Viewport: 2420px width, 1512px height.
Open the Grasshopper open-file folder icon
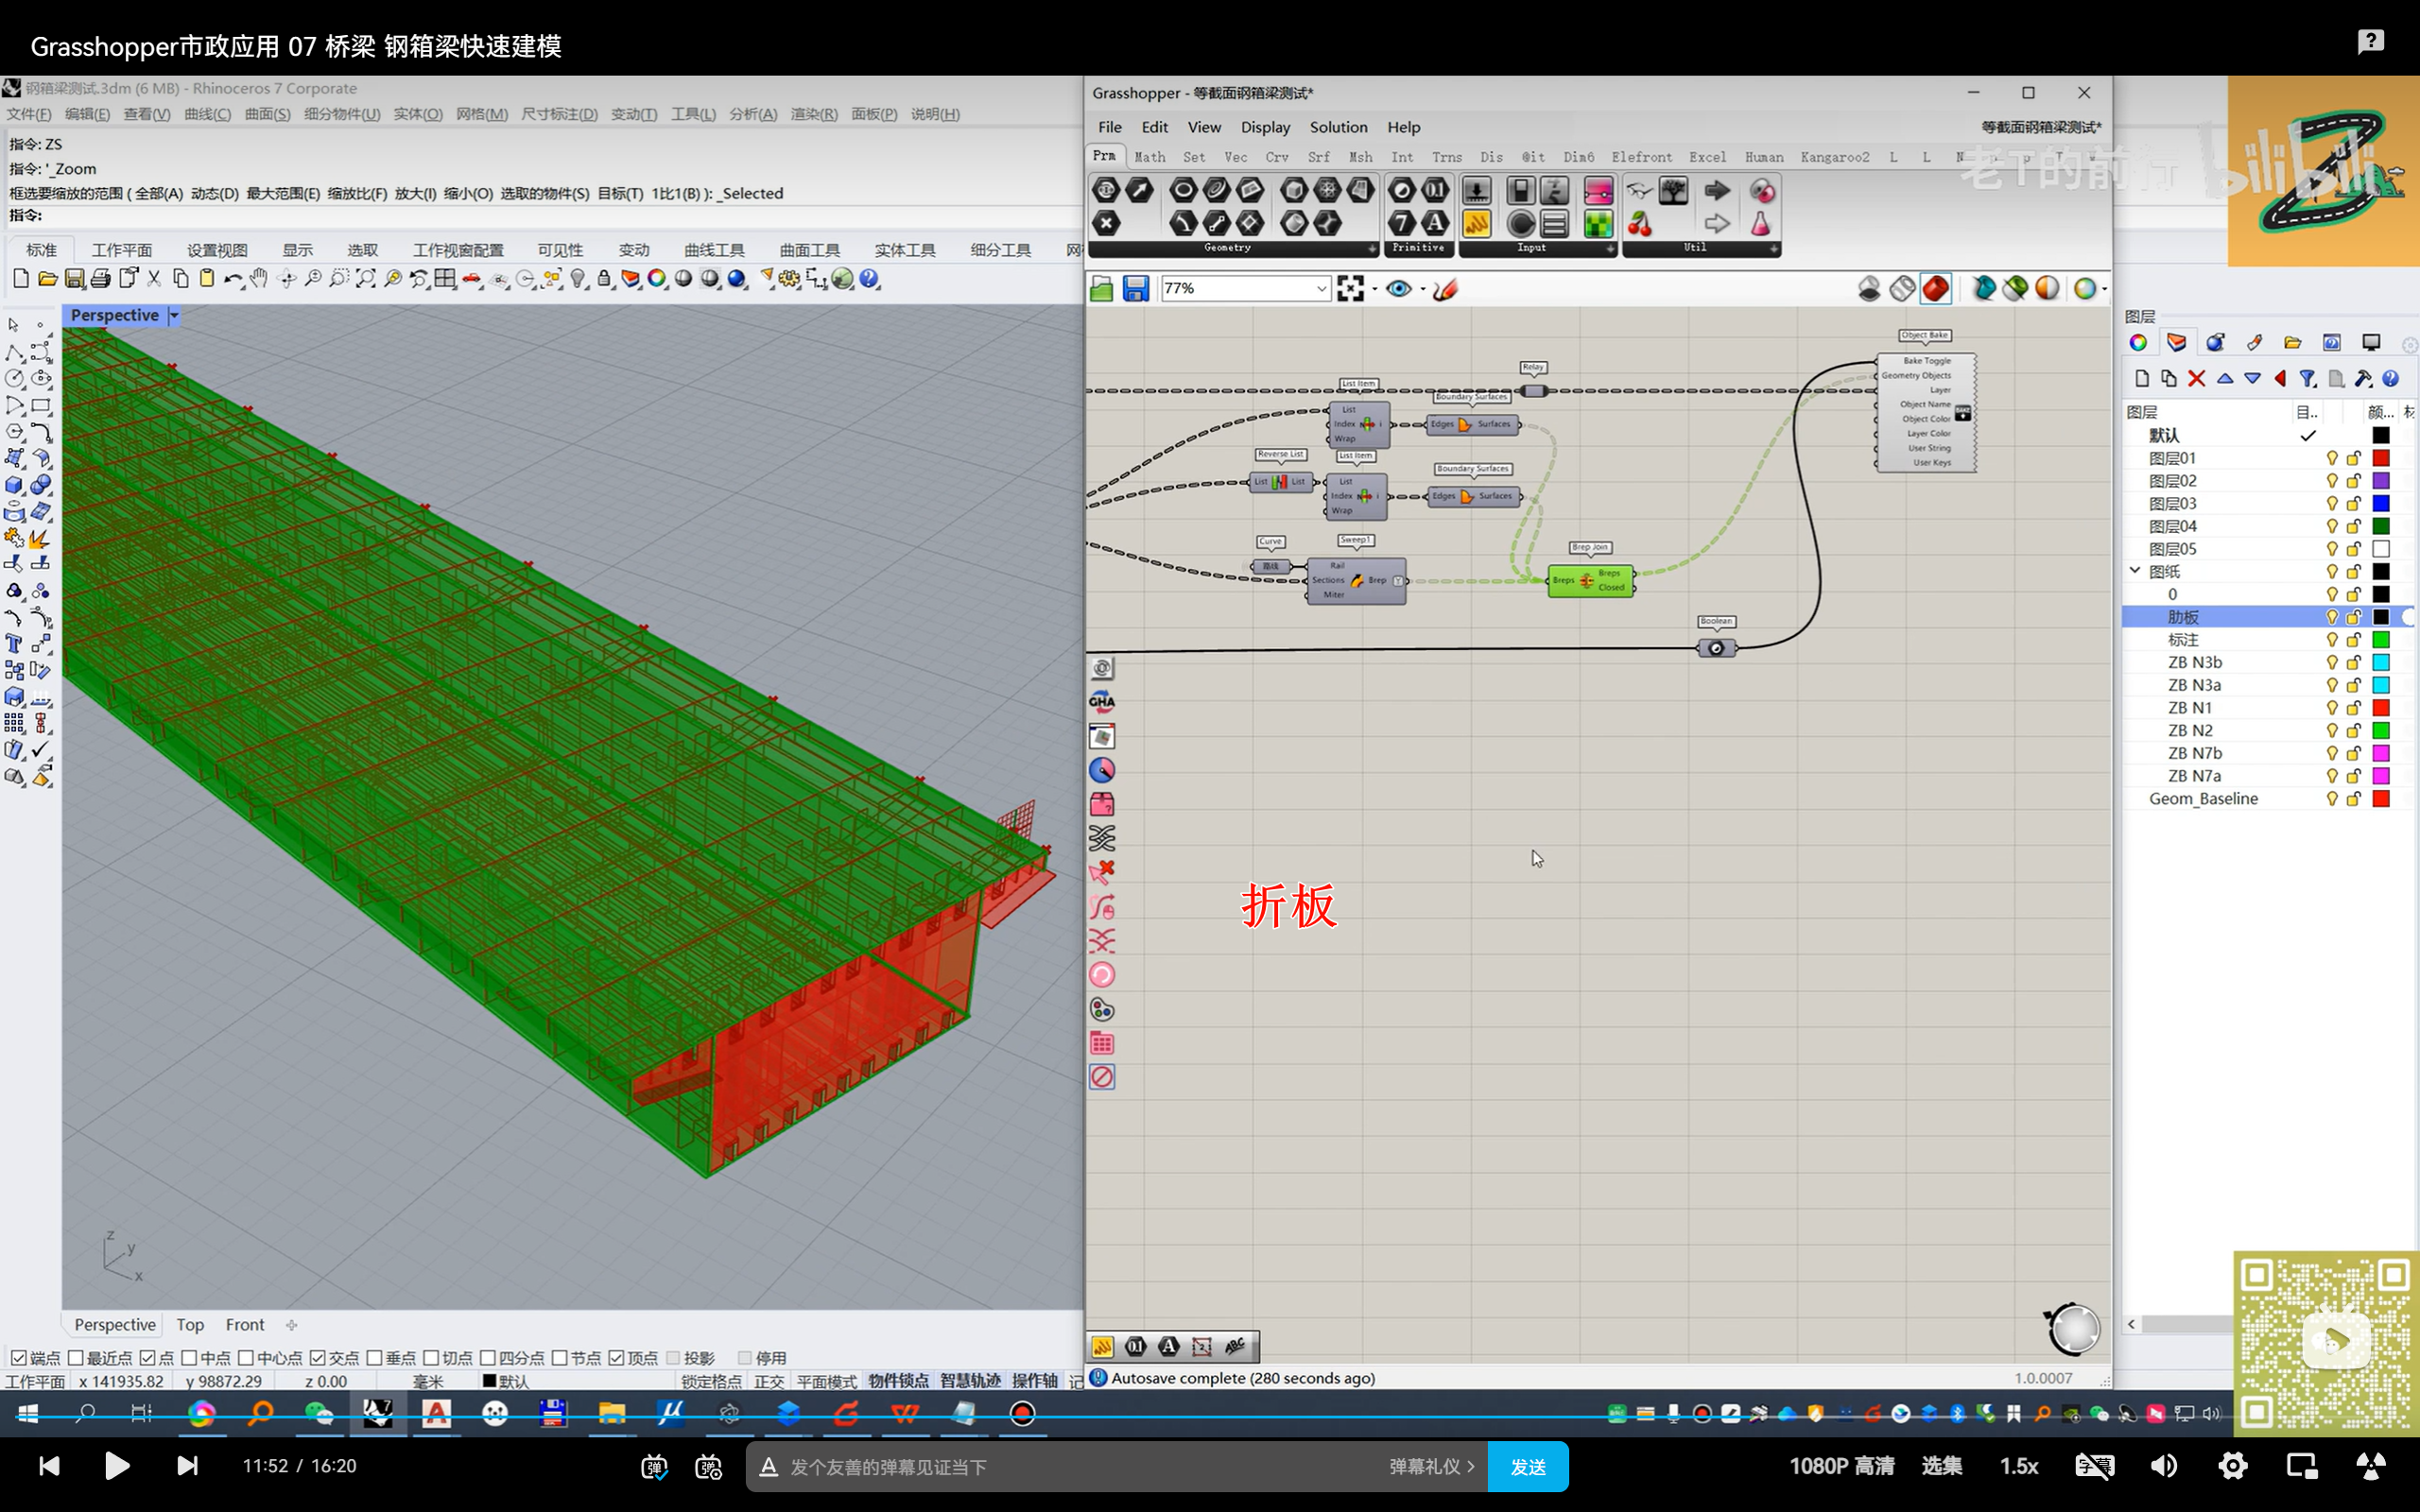(x=1101, y=289)
